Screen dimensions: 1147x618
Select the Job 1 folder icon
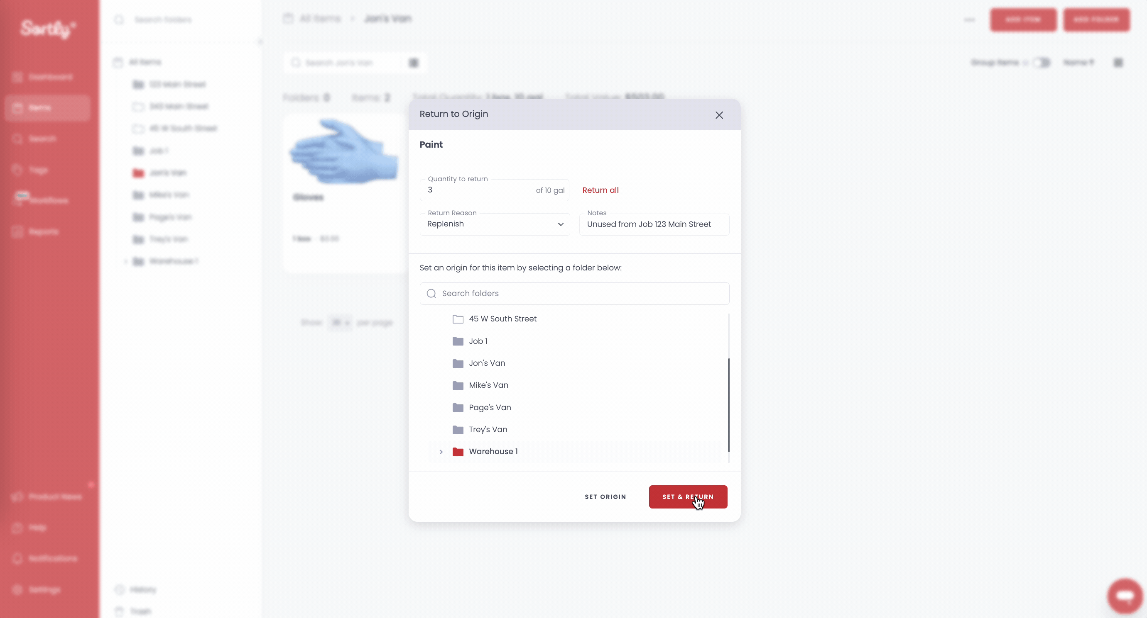tap(458, 341)
